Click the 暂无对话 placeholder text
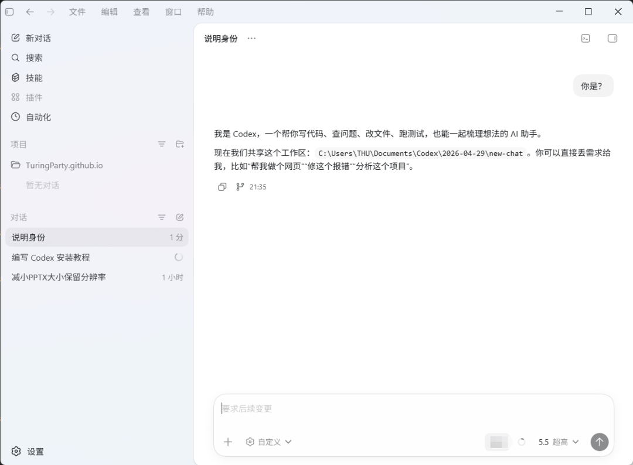The width and height of the screenshot is (633, 465). [x=42, y=185]
